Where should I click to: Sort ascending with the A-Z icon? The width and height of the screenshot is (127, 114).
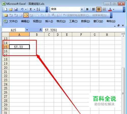[38, 9]
